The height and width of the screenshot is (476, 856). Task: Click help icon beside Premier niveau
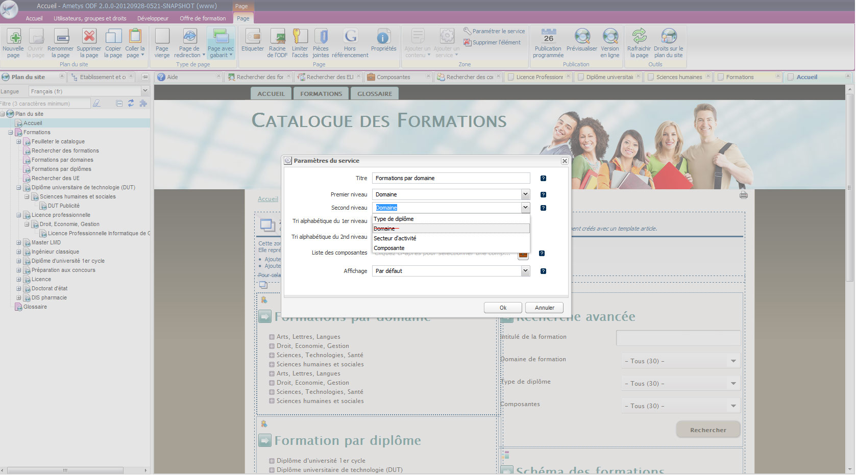[543, 195]
